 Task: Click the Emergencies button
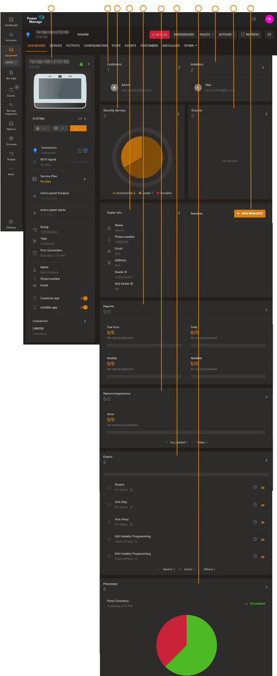(184, 35)
